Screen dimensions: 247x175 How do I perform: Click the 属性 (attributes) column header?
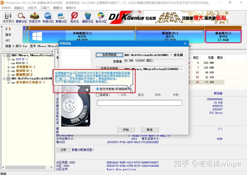click(220, 58)
